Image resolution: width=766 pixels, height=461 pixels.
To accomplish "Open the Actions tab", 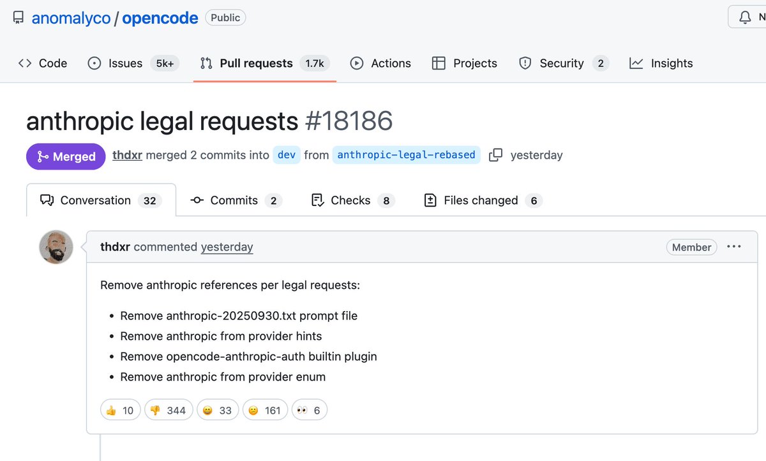I will pyautogui.click(x=380, y=63).
